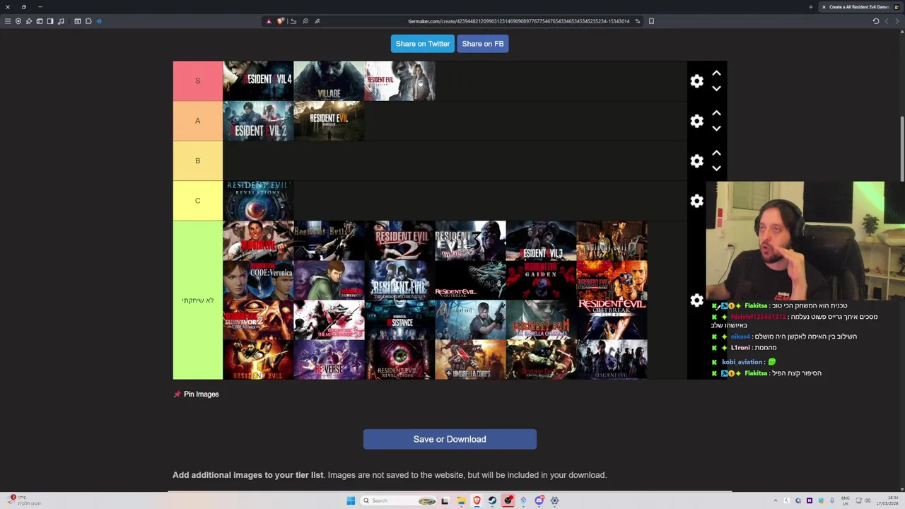Open settings gear for B tier row
905x509 pixels.
(x=696, y=161)
